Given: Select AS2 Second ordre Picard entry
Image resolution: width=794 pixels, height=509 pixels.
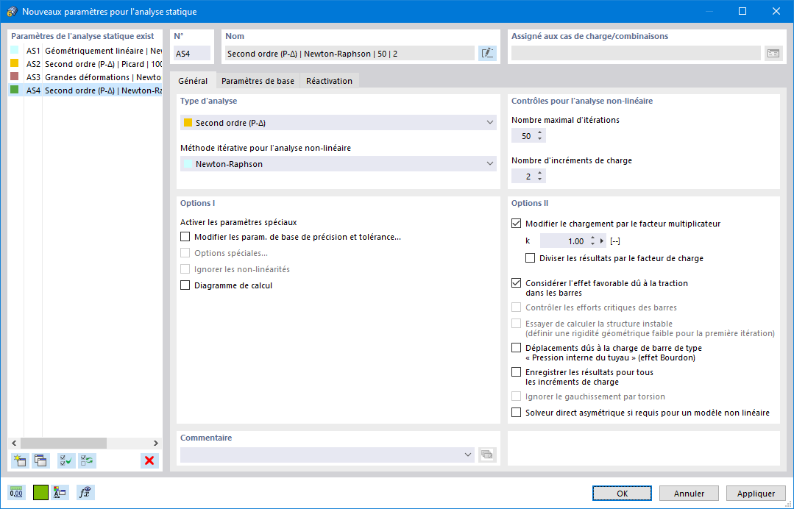Looking at the screenshot, I should click(x=85, y=64).
